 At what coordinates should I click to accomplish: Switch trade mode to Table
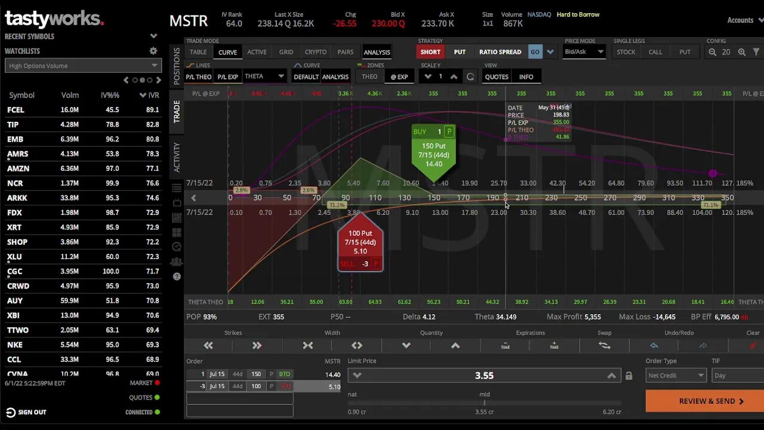pyautogui.click(x=198, y=52)
